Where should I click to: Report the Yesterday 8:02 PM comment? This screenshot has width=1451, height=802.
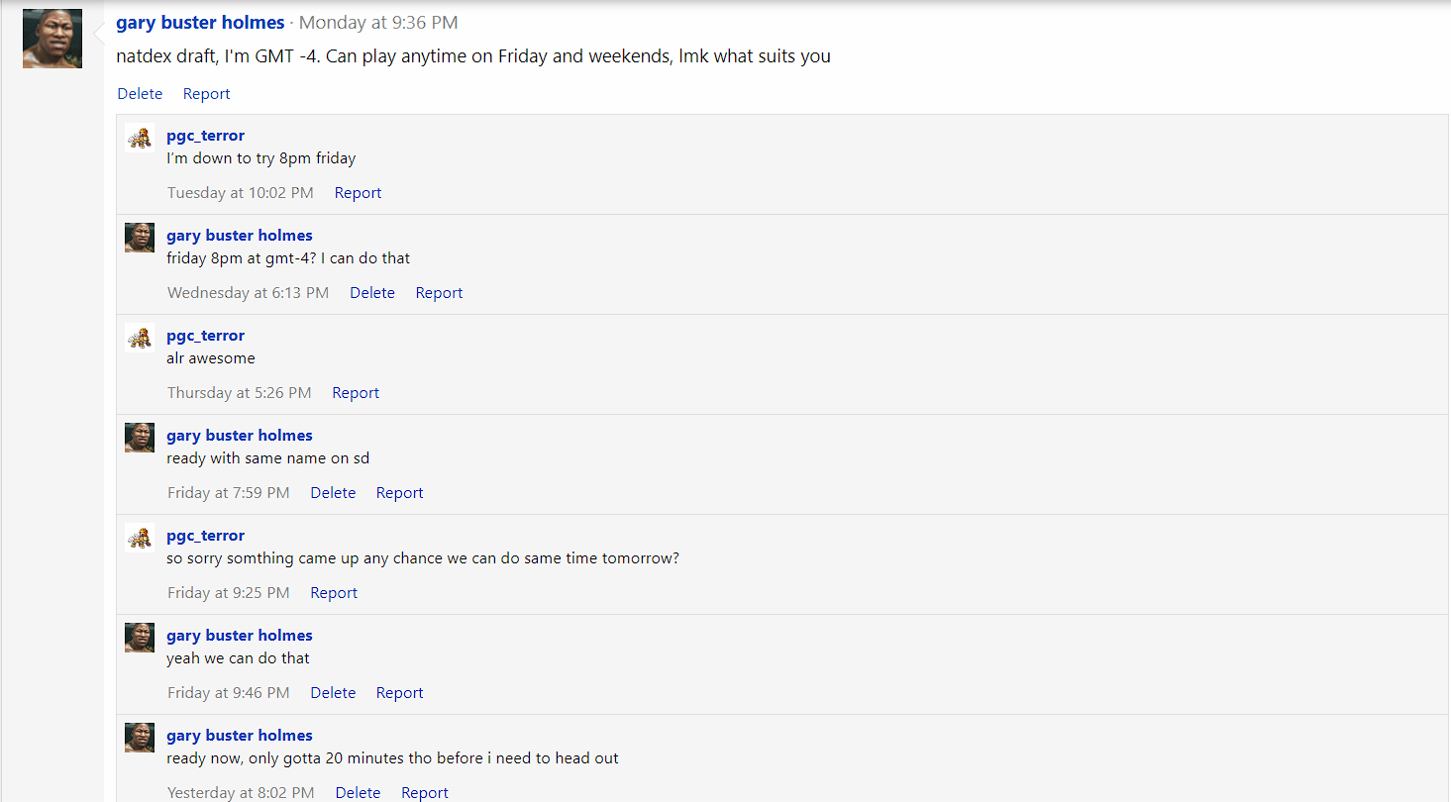[x=425, y=792]
